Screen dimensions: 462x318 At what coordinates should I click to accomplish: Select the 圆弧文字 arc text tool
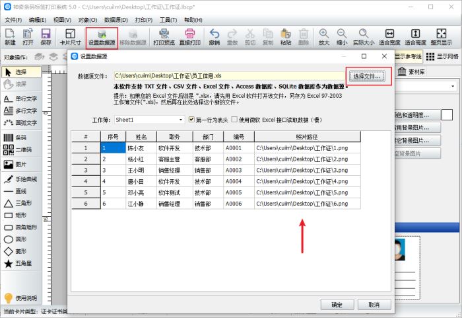(x=20, y=123)
